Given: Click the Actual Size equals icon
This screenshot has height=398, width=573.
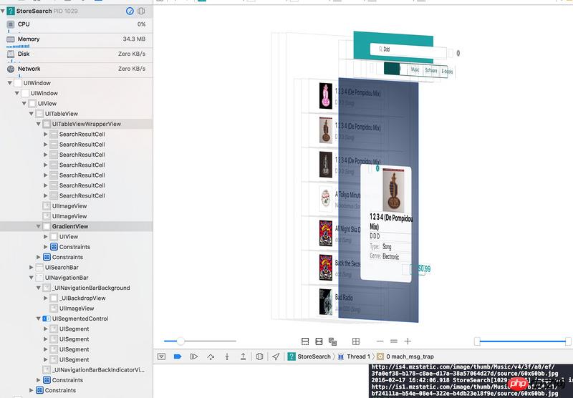Looking at the screenshot, I should (x=393, y=341).
